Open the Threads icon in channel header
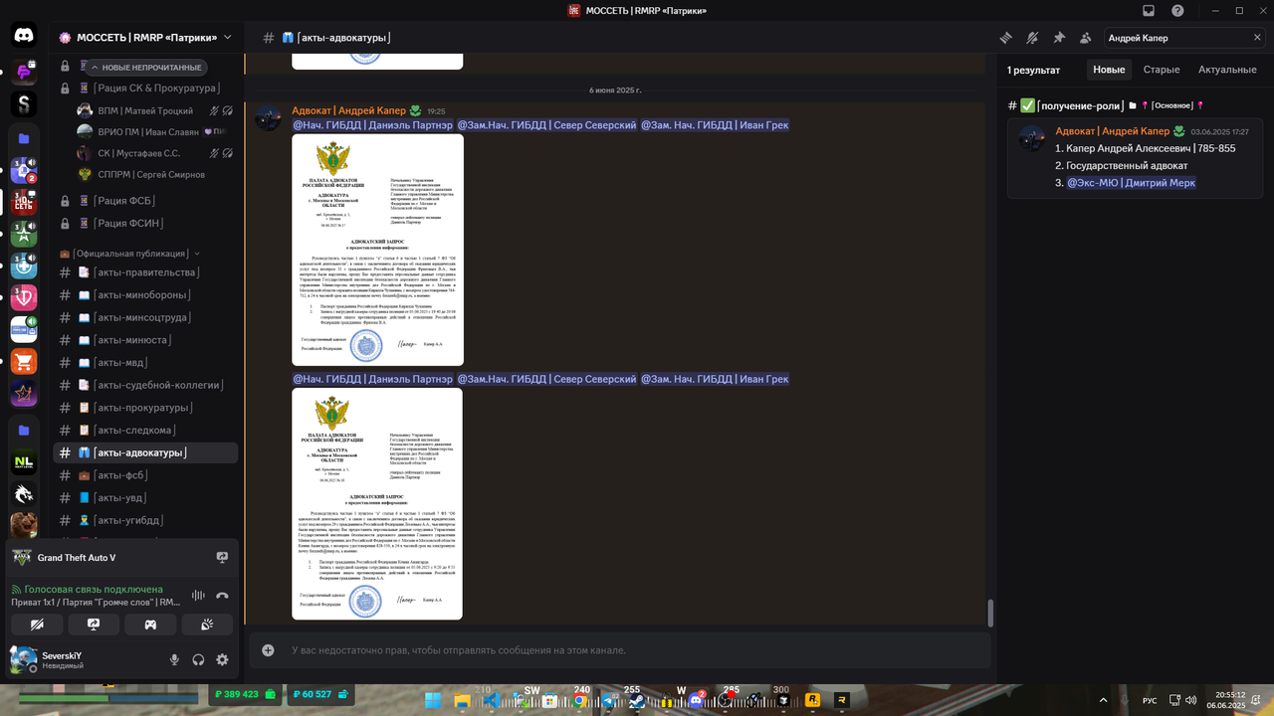Viewport: 1274px width, 716px height. (x=1006, y=38)
